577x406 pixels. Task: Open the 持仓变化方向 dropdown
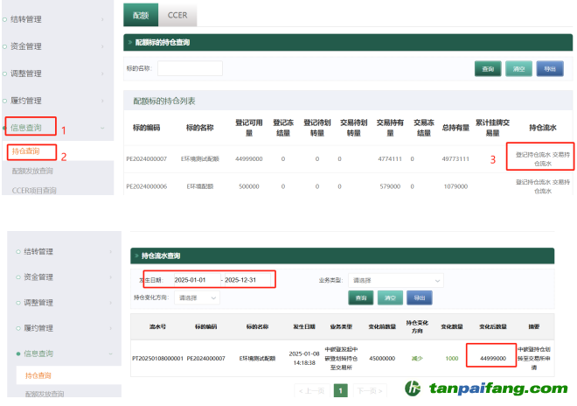[x=198, y=297]
